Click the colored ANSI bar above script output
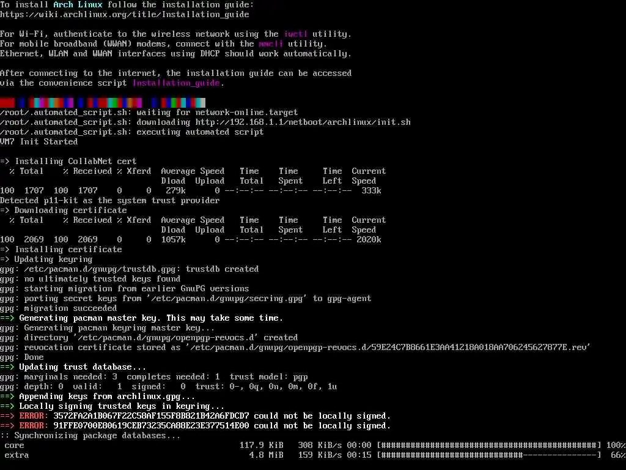 (x=103, y=102)
